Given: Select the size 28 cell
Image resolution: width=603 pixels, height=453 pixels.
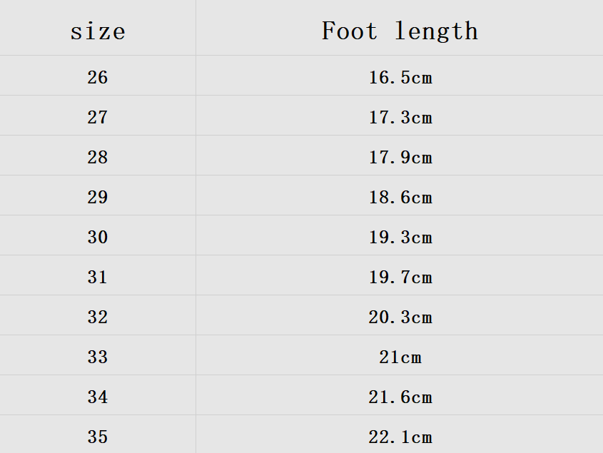Looking at the screenshot, I should click(98, 157).
